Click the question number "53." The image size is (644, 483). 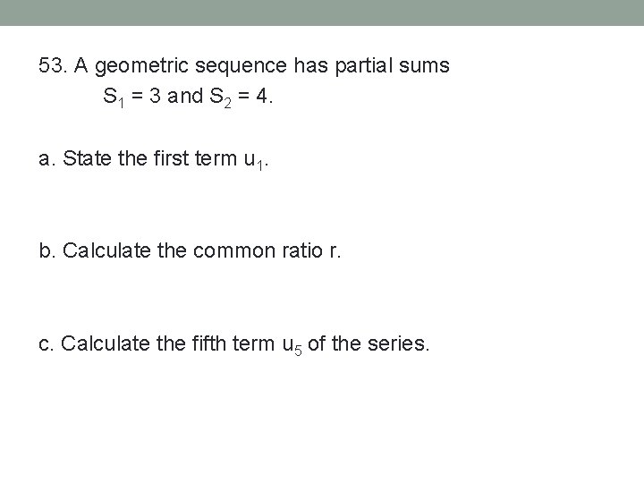[54, 66]
